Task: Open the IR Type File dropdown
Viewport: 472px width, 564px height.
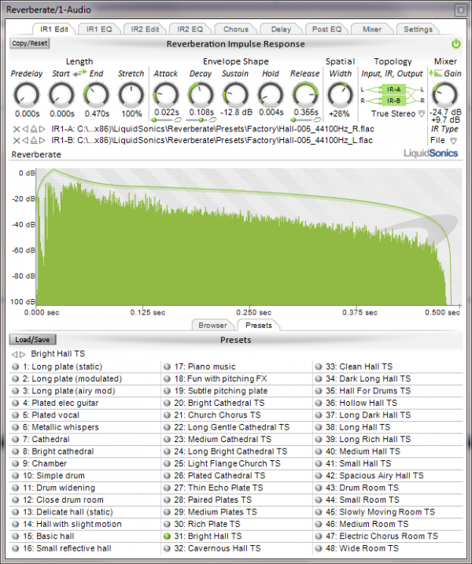Action: [x=454, y=141]
